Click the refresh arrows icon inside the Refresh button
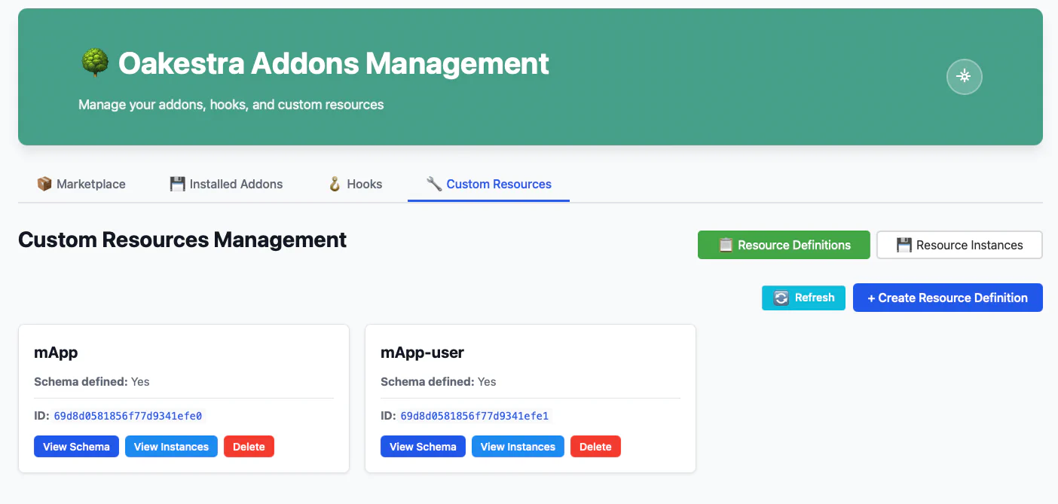1058x504 pixels. click(x=780, y=298)
